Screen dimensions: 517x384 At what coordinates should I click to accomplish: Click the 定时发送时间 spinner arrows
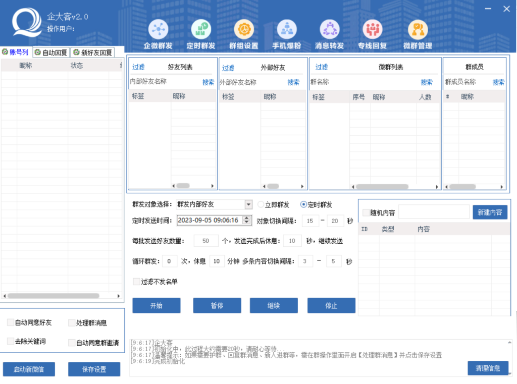click(246, 220)
